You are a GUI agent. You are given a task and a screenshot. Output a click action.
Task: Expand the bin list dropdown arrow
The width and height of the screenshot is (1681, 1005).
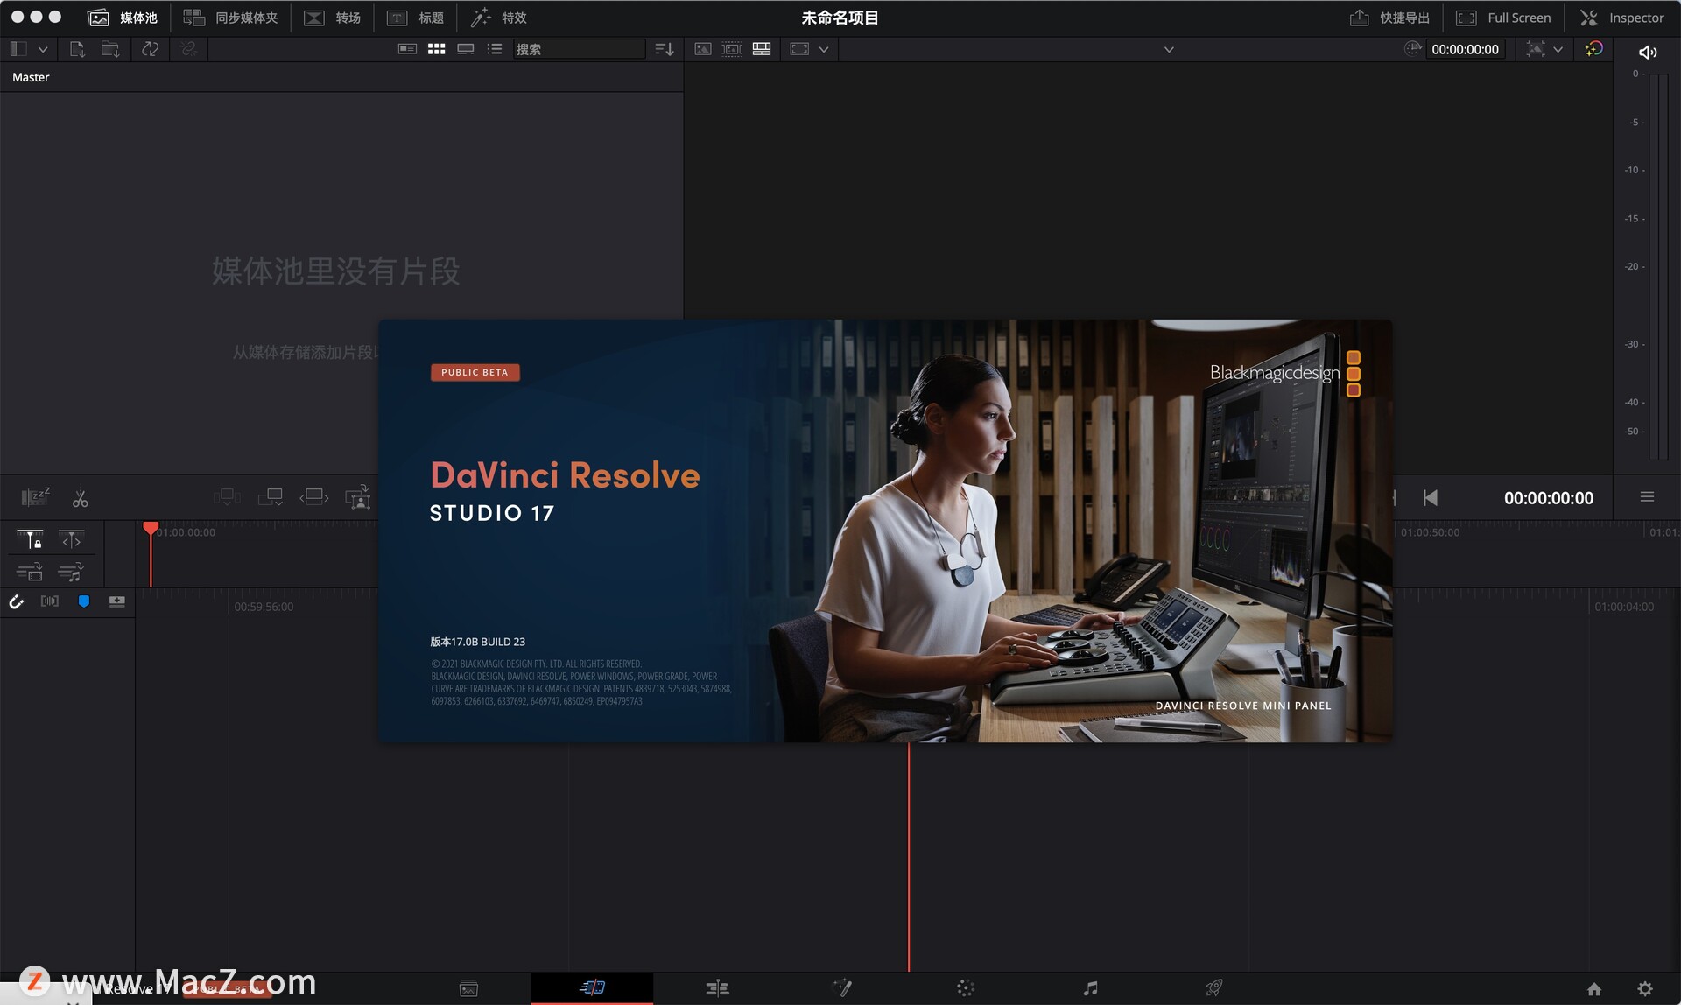[x=42, y=49]
